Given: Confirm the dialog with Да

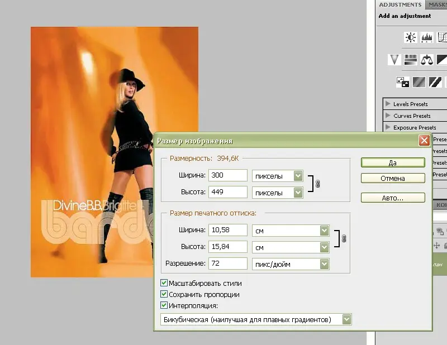Looking at the screenshot, I should 393,162.
